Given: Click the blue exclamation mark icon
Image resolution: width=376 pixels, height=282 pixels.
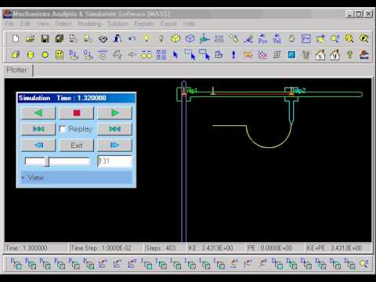Looking at the screenshot, I should (x=233, y=55).
